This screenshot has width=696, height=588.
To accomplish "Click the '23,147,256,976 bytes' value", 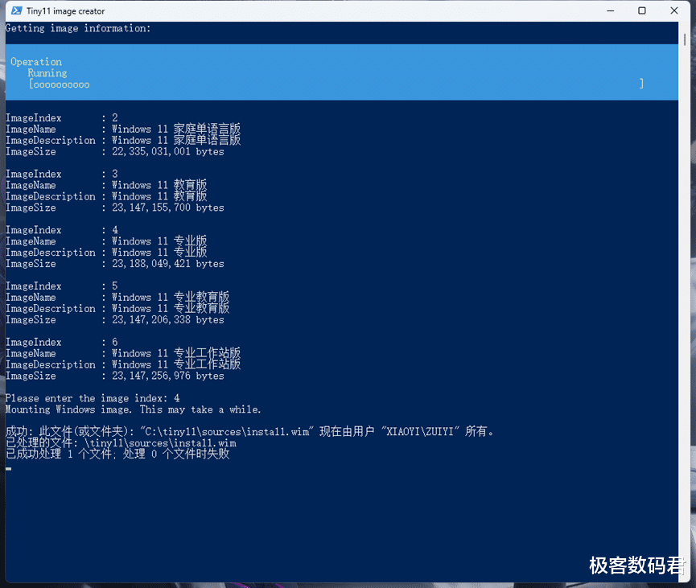I will click(168, 376).
